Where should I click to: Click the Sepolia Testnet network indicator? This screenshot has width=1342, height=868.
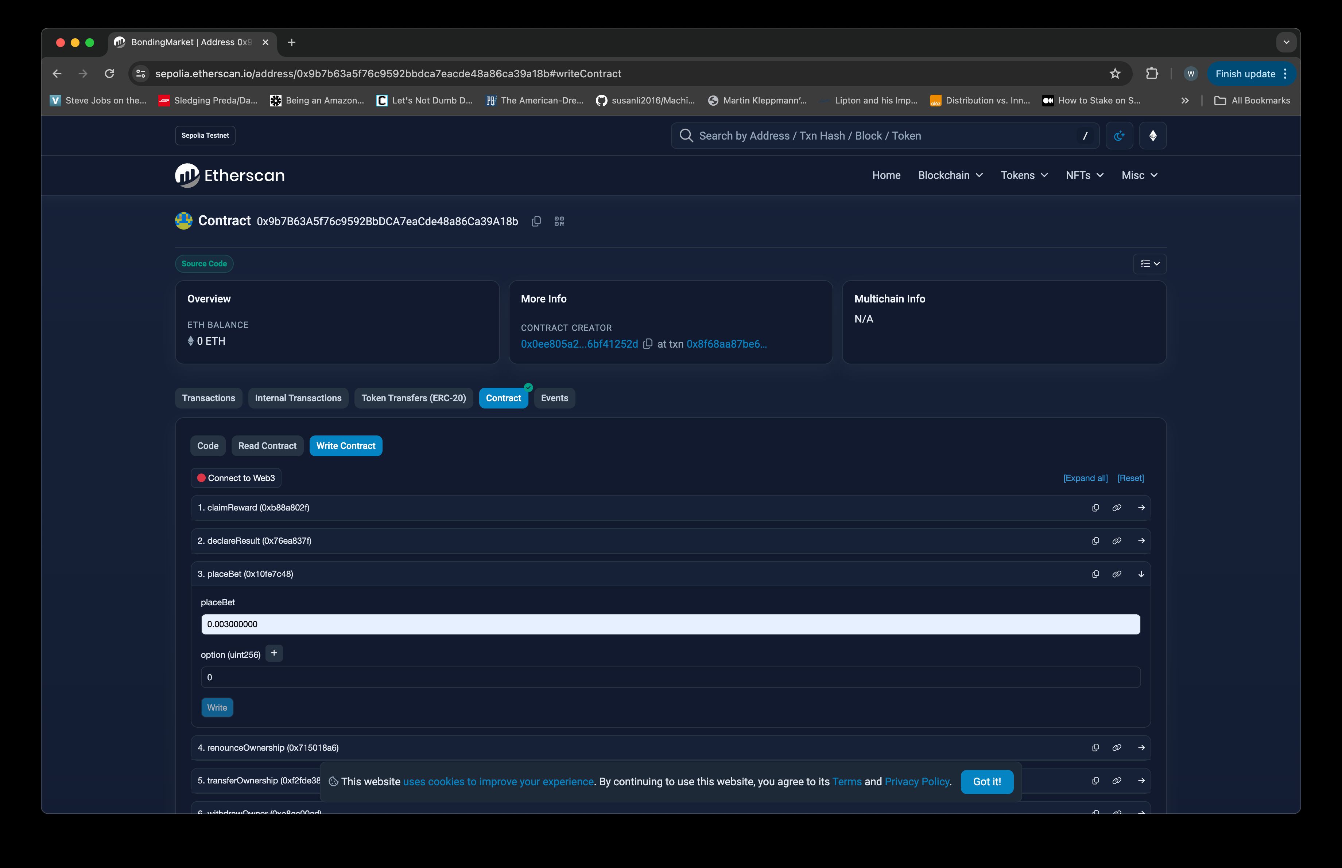205,135
